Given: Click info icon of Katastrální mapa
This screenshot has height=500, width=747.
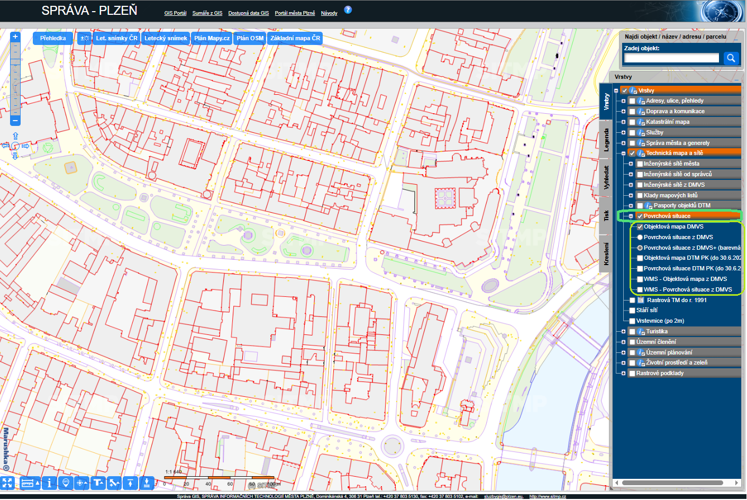Looking at the screenshot, I should pos(641,122).
